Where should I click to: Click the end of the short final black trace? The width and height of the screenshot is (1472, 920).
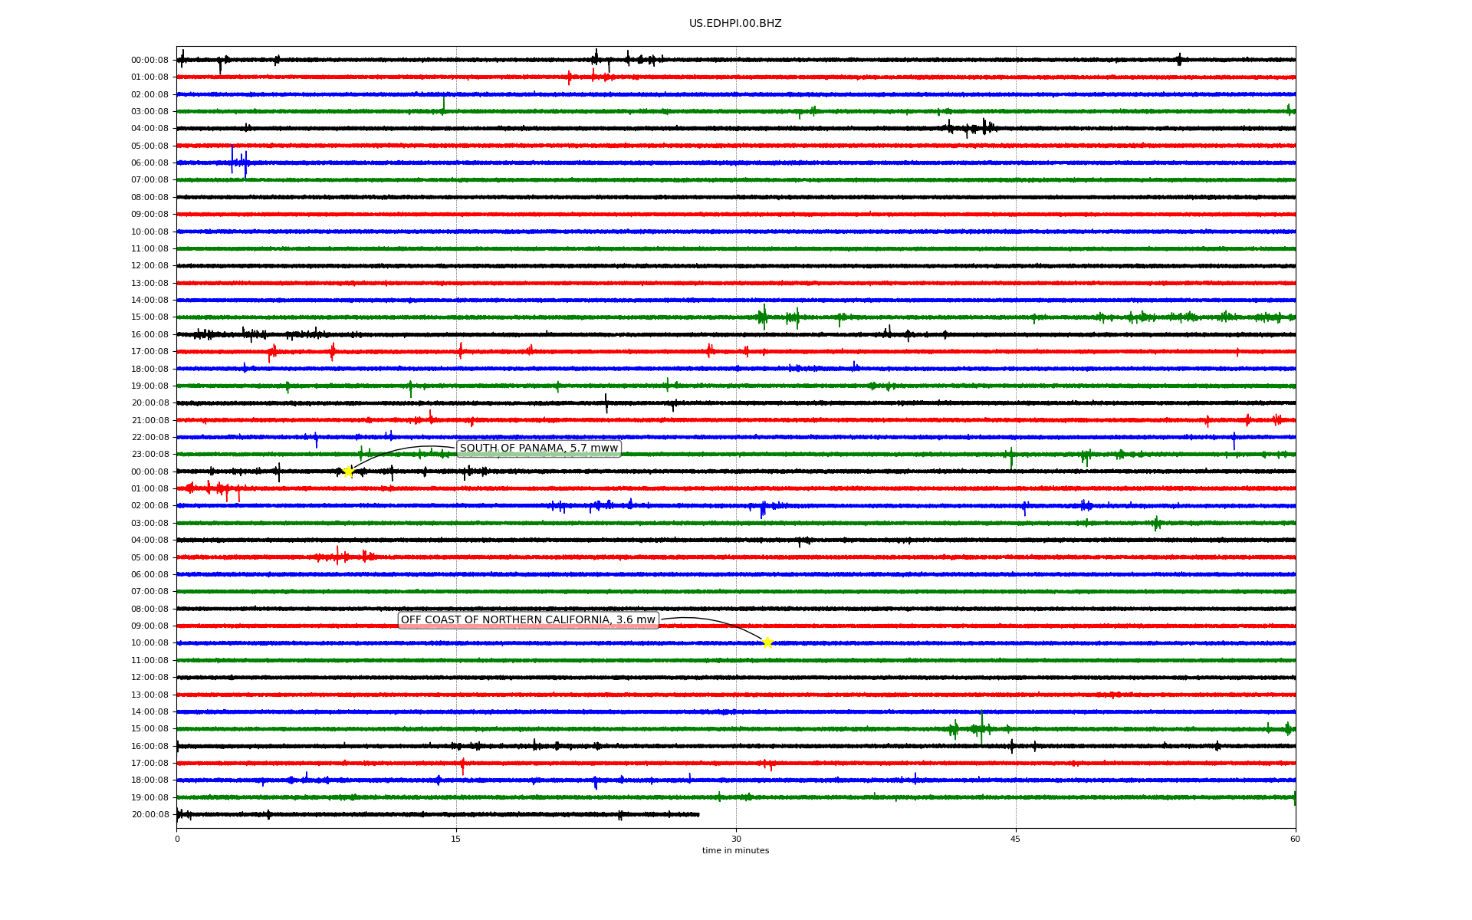(x=698, y=814)
